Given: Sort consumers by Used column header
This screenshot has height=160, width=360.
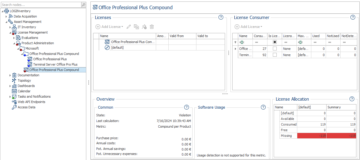Looking at the screenshot, I should [x=318, y=36].
